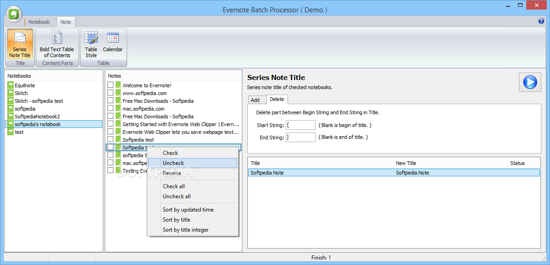This screenshot has height=265, width=550.
Task: Select softpedia's notebook entry
Action: pos(54,124)
